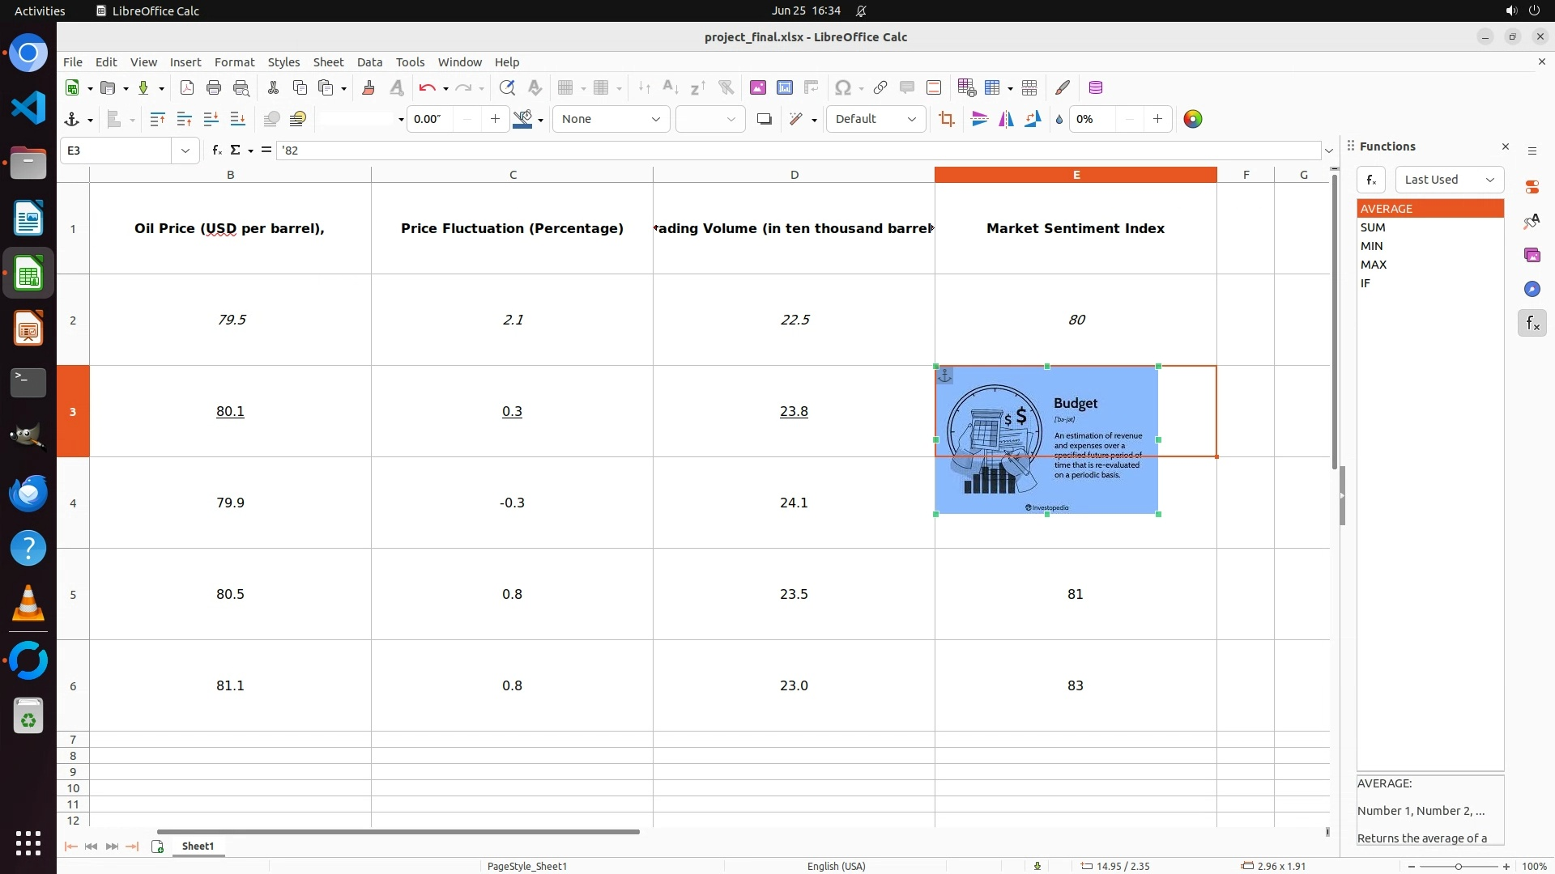Click the Crop image tool
Screen dimensions: 1555x874
[946, 120]
